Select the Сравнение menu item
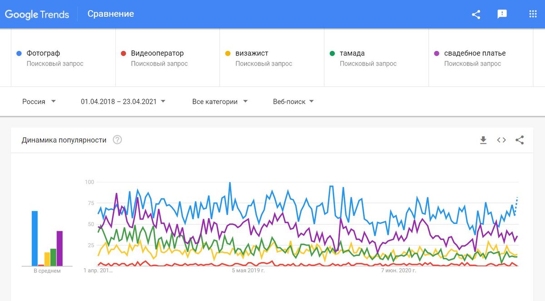545x301 pixels. [x=110, y=14]
